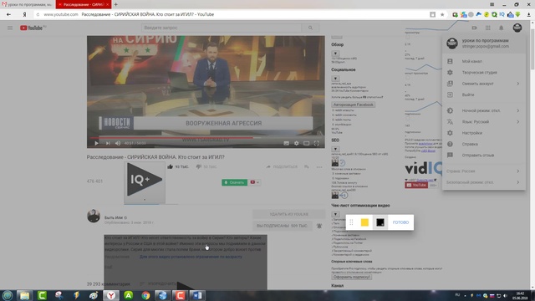Skip to next video

pyautogui.click(x=108, y=143)
